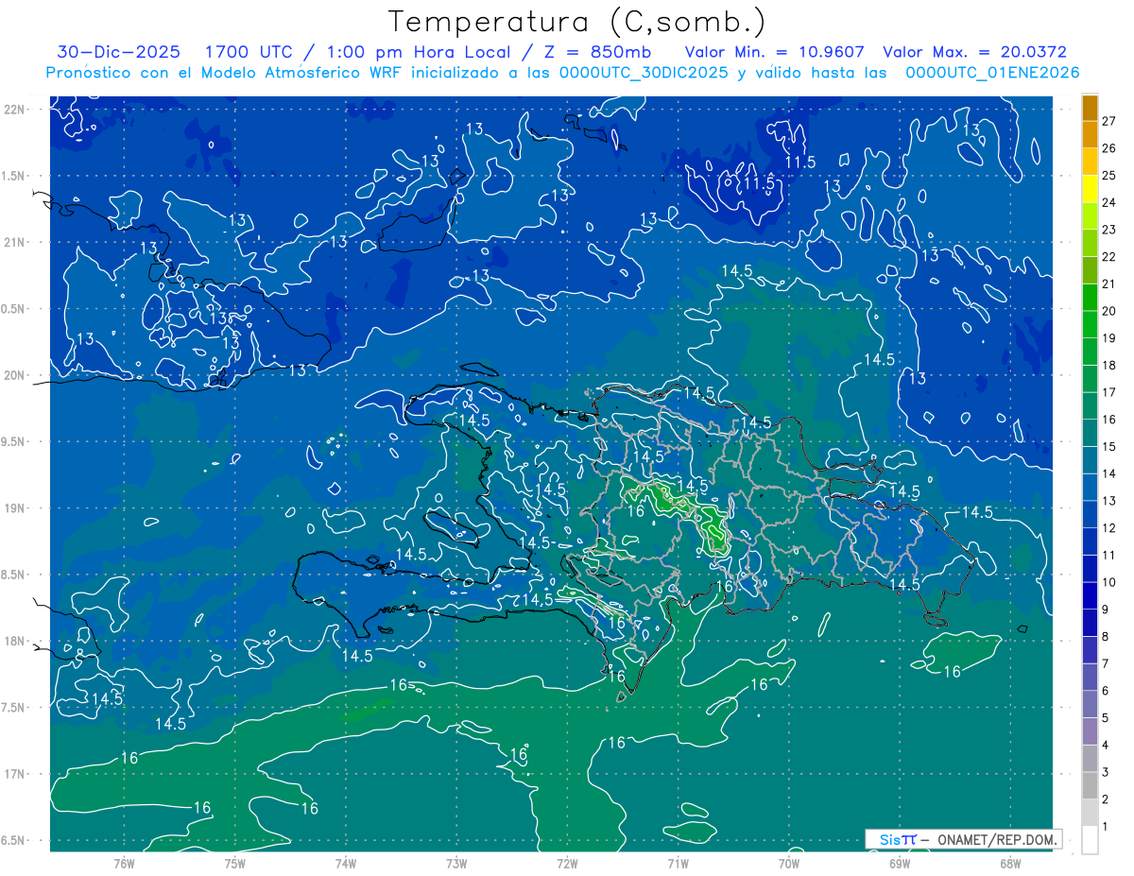This screenshot has height=876, width=1134.
Task: Click the "68W" longitude axis label
Action: coord(1010,863)
